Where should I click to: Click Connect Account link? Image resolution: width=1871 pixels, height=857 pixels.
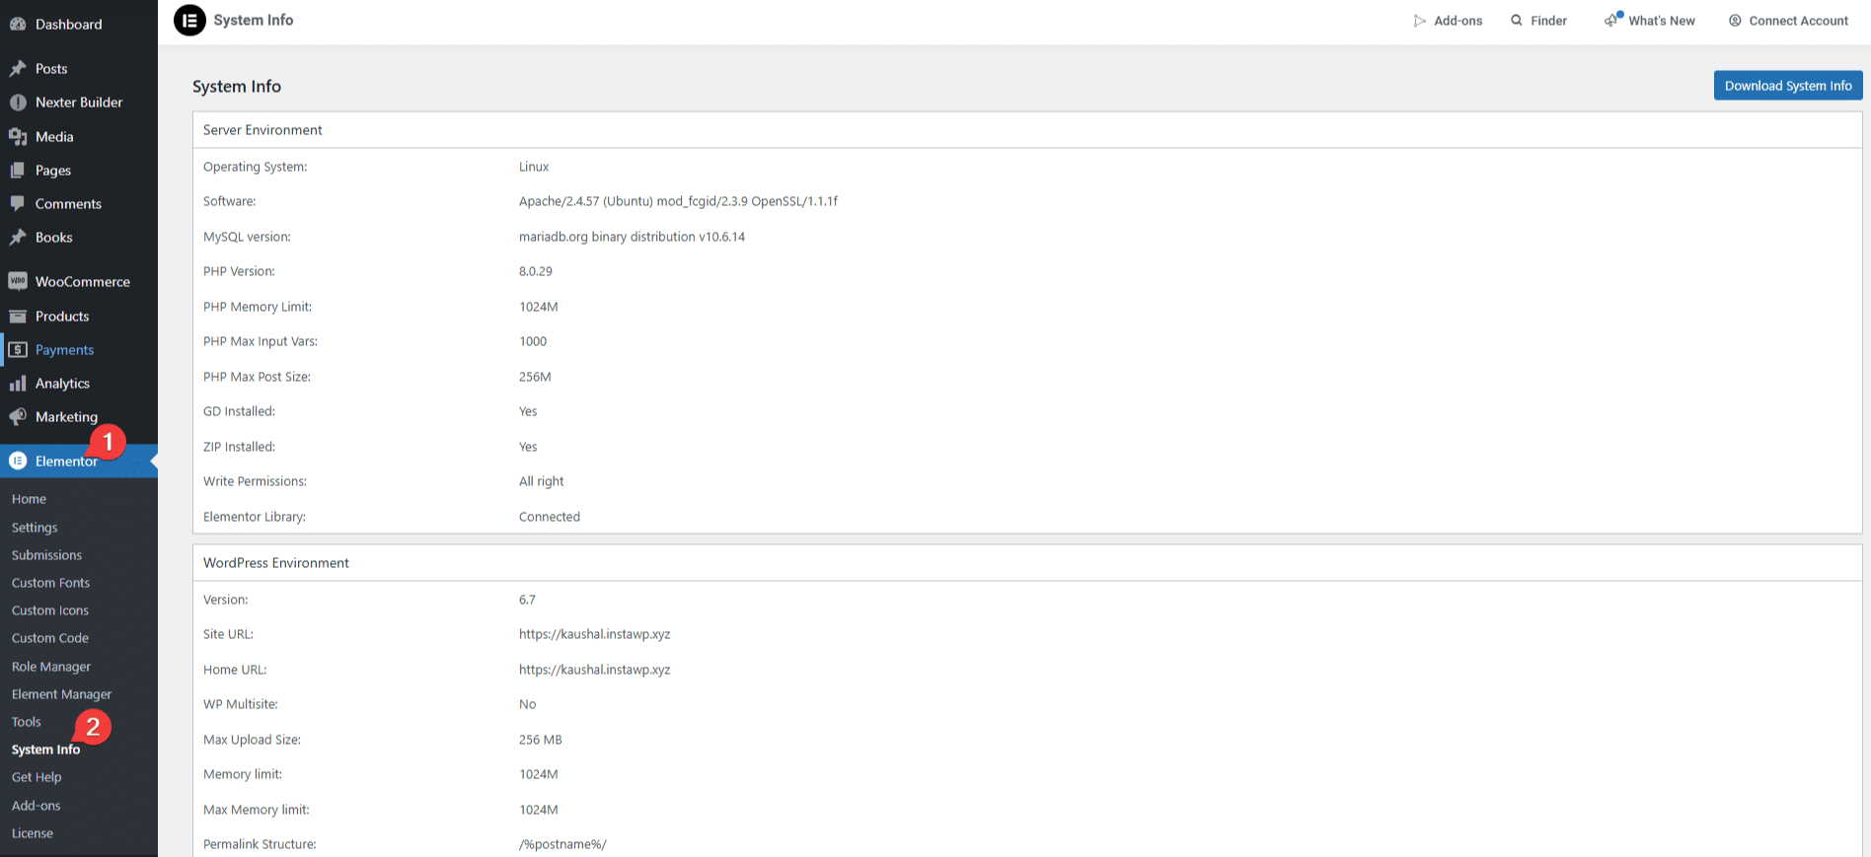coord(1788,21)
